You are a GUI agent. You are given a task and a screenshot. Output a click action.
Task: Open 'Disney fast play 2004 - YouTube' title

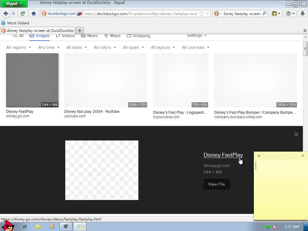92,111
